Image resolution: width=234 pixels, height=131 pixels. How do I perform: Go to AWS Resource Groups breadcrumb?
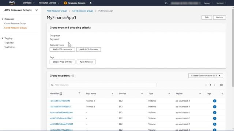tap(57, 11)
